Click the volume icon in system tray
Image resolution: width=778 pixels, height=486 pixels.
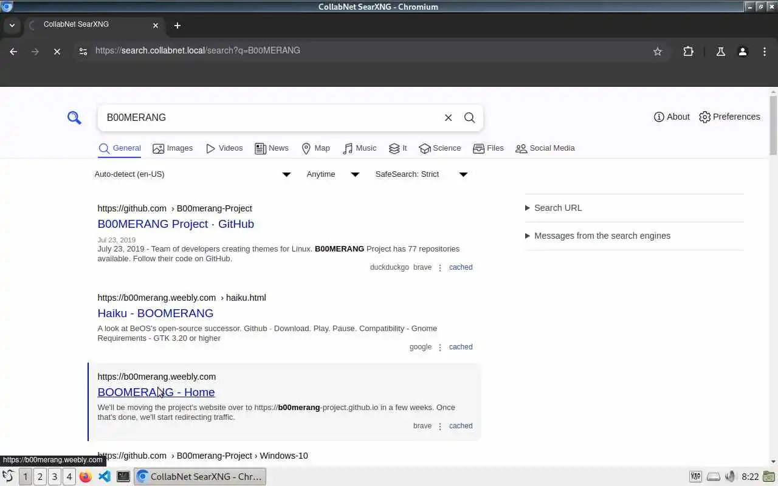tap(731, 477)
